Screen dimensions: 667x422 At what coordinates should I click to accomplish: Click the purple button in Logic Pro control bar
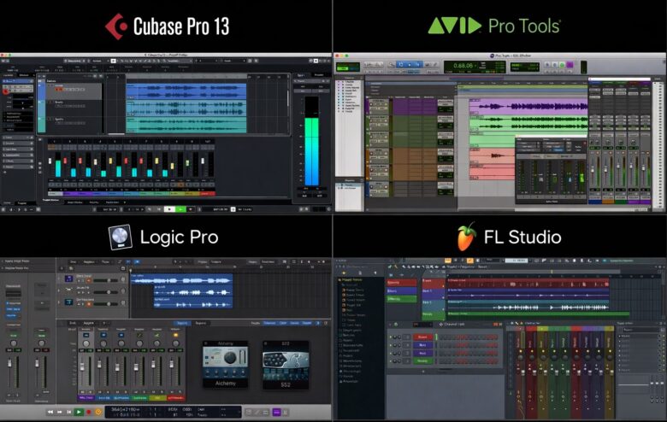point(276,412)
